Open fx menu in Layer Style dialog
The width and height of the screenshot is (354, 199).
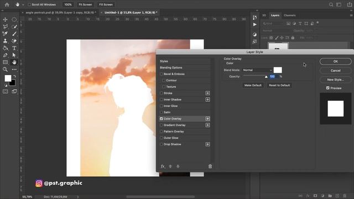163,166
